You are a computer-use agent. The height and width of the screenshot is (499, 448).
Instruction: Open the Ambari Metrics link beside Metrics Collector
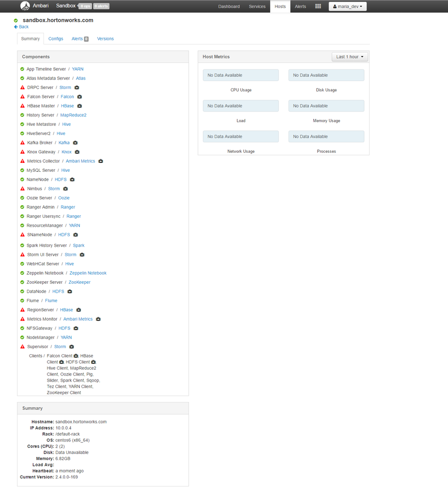pyautogui.click(x=80, y=161)
